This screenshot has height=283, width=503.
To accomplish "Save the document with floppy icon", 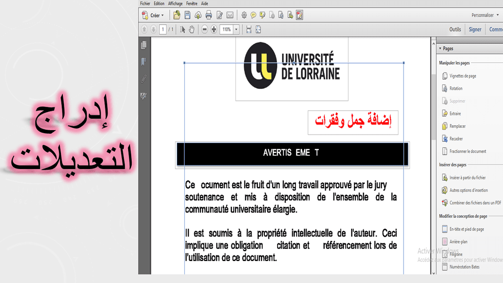I will (187, 15).
